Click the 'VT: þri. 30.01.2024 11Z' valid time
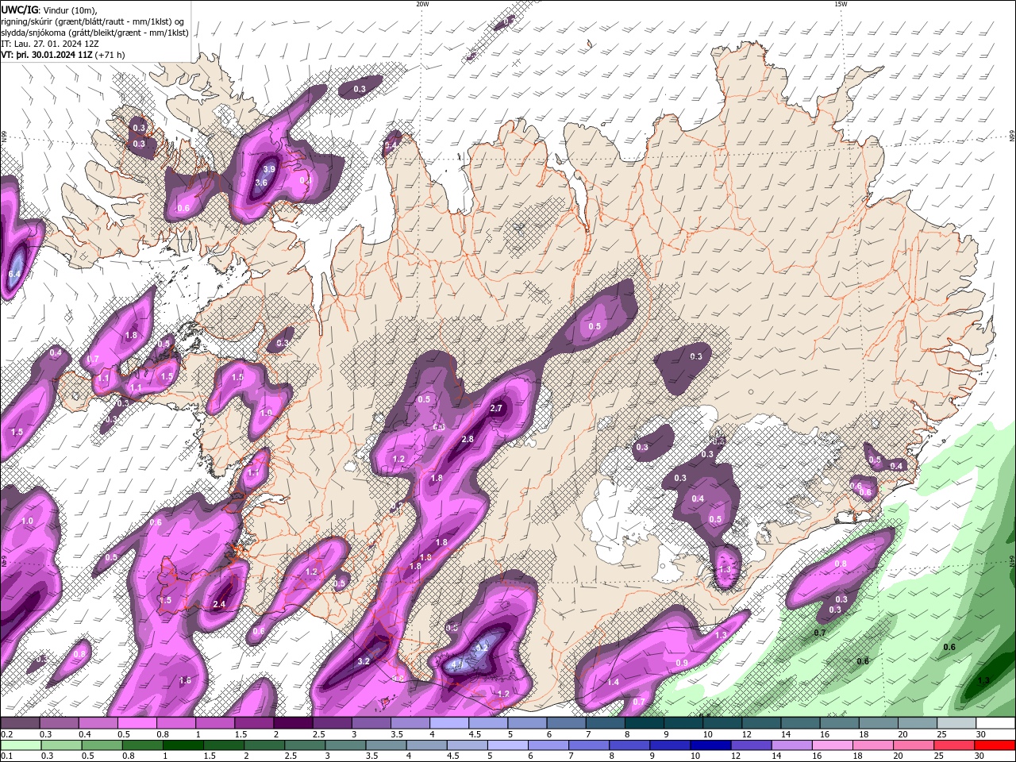 (x=46, y=55)
